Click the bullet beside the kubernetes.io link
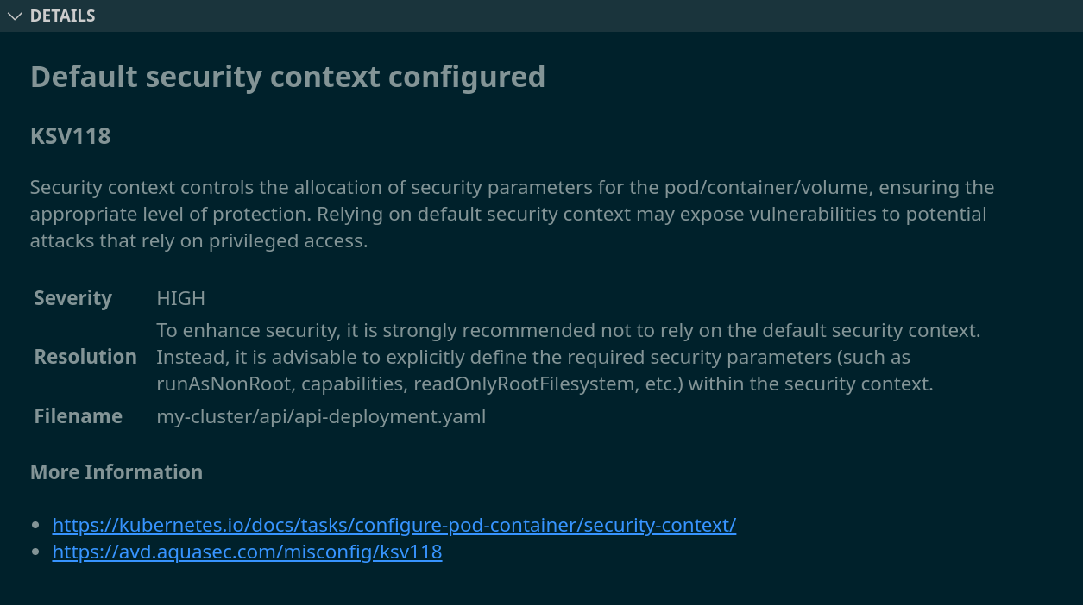 click(35, 525)
